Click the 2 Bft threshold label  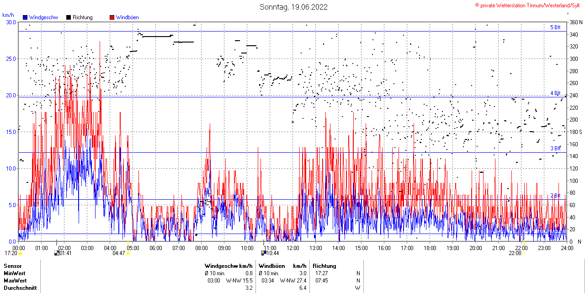[x=555, y=196]
